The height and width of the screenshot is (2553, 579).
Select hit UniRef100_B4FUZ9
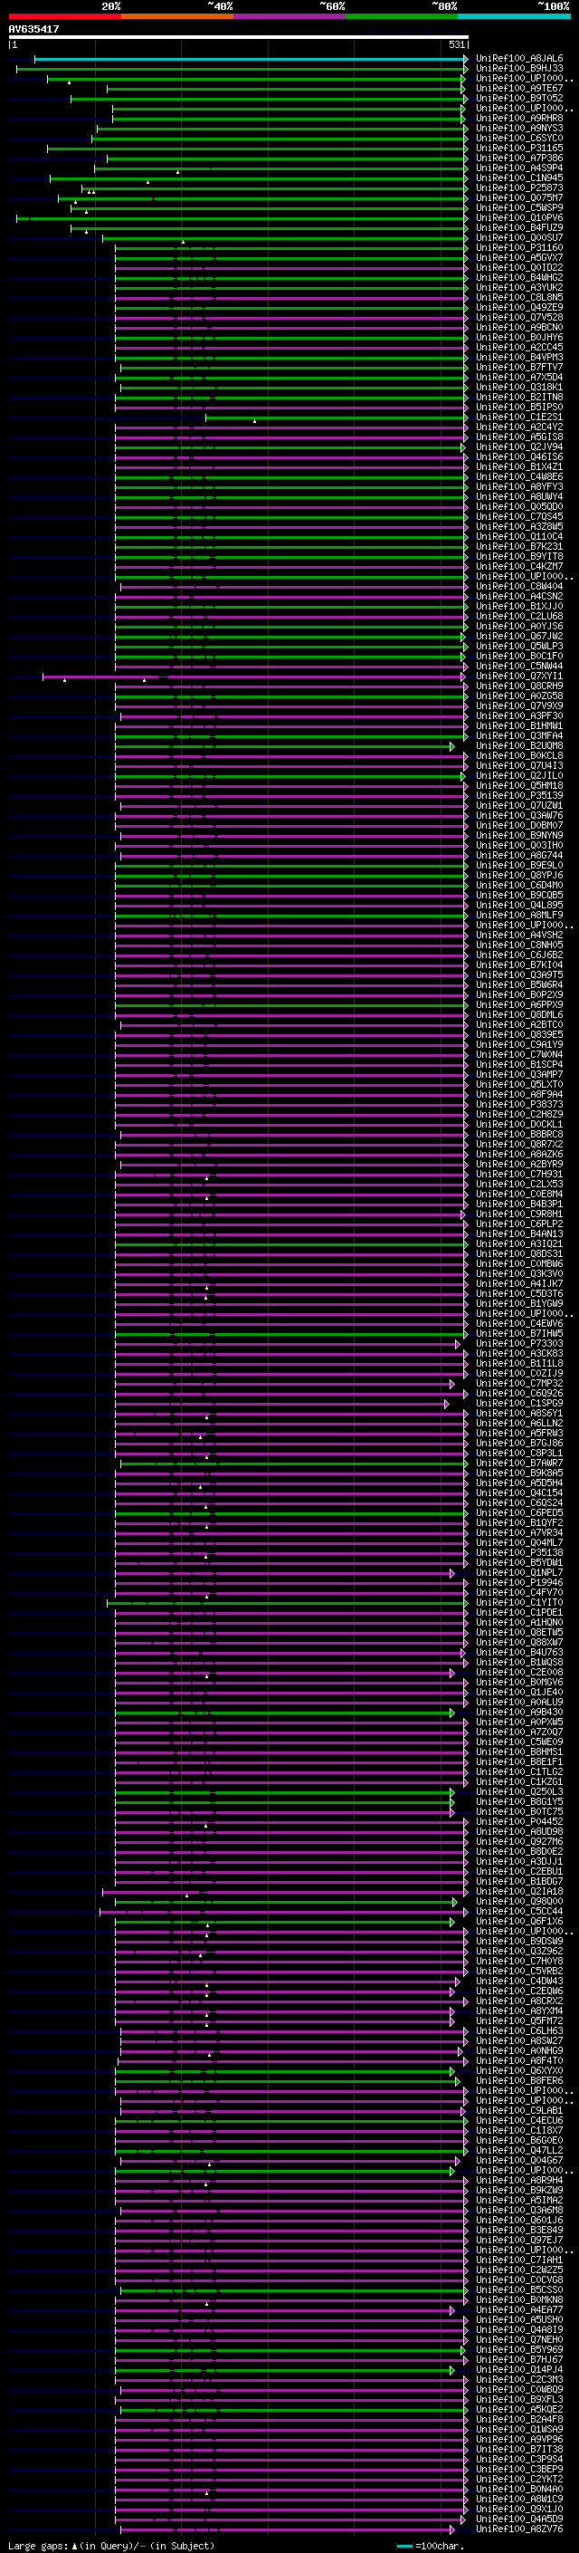point(519,227)
